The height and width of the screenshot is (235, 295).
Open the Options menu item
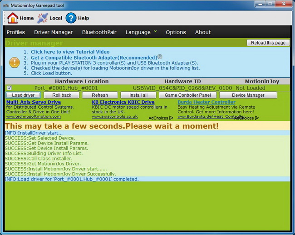click(176, 32)
